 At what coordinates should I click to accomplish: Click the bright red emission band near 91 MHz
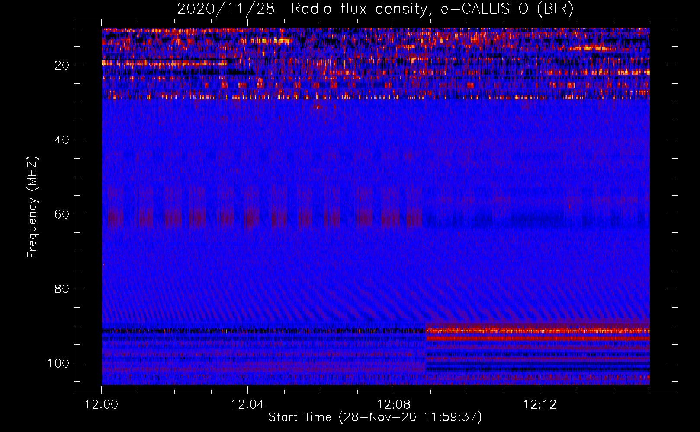click(x=538, y=331)
